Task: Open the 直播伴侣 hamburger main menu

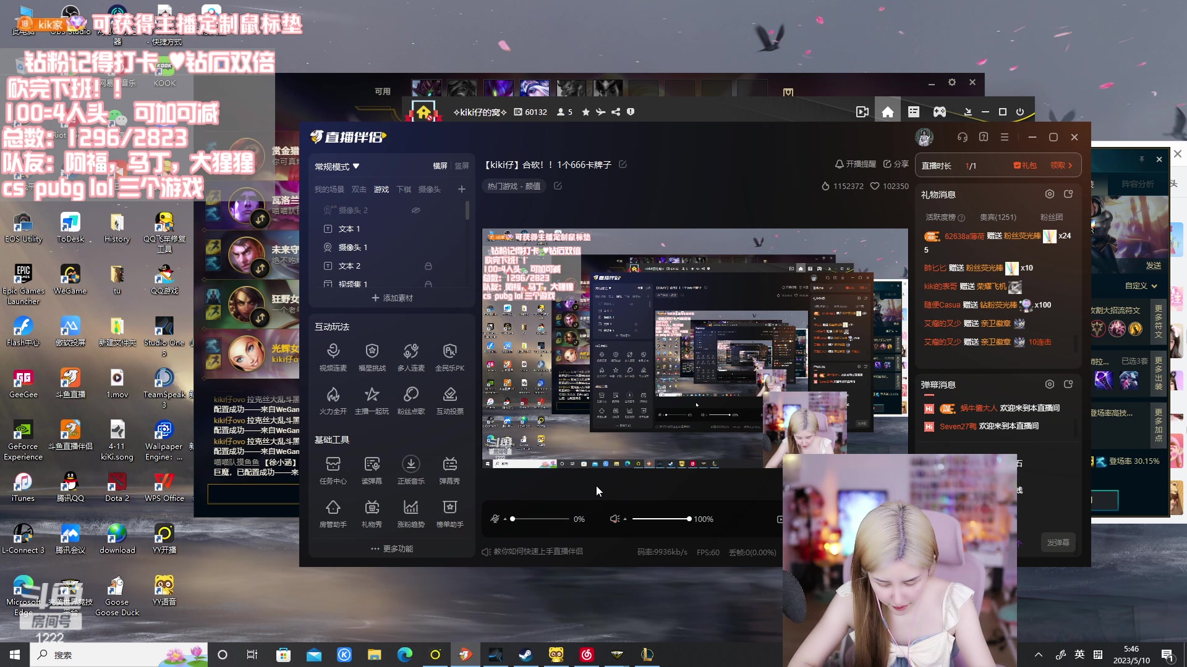Action: pyautogui.click(x=1005, y=137)
